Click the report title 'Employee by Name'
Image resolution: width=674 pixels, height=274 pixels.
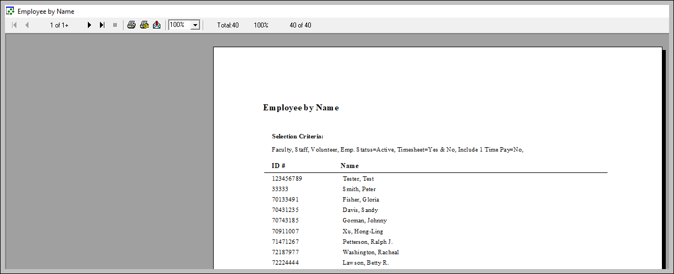pyautogui.click(x=301, y=108)
